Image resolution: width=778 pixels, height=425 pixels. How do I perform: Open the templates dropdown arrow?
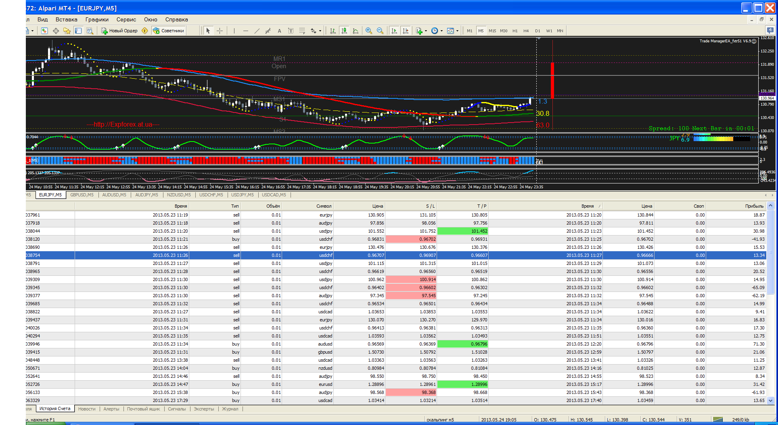pyautogui.click(x=457, y=31)
